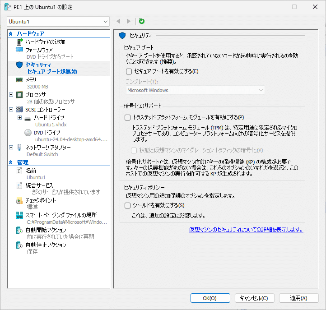Image resolution: width=326 pixels, height=310 pixels.
Task: Click the 統合サービス icon
Action: coord(19,185)
